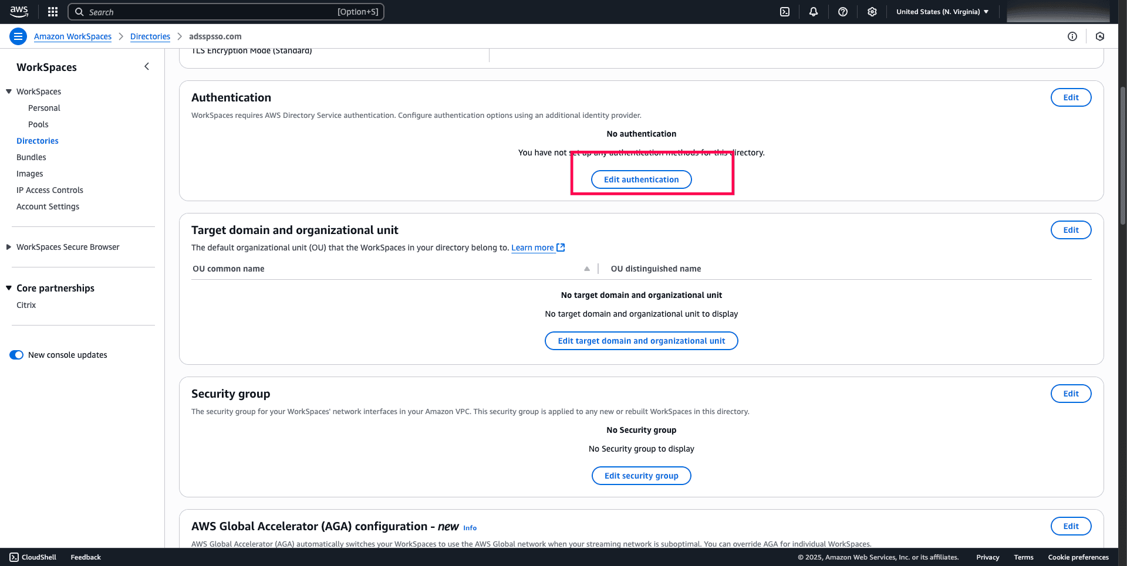
Task: Go to Directories in the sidebar
Action: tap(38, 141)
